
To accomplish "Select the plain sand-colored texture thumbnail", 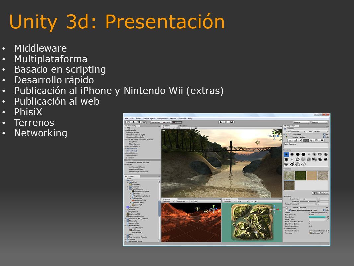I will pos(311,176).
